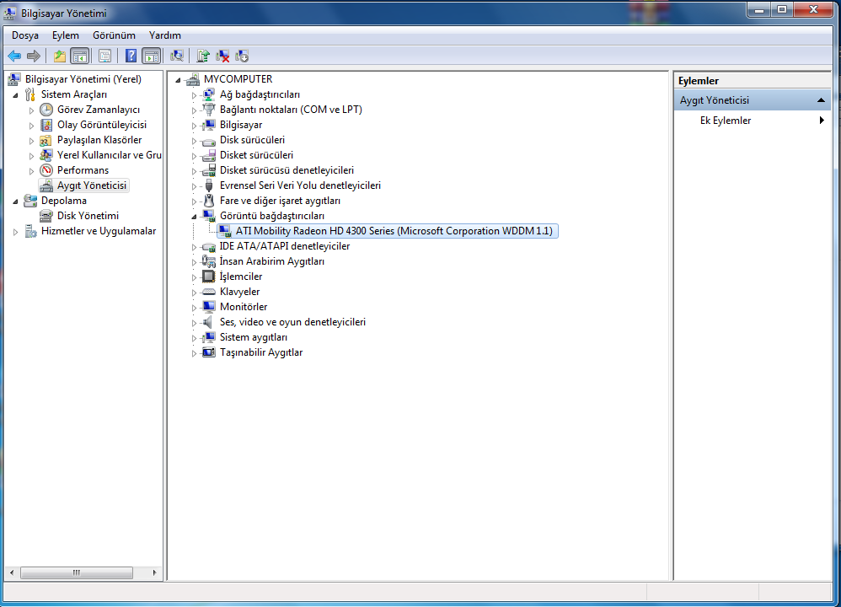Open the Ek Eylemler submenu
The height and width of the screenshot is (607, 841).
point(753,121)
